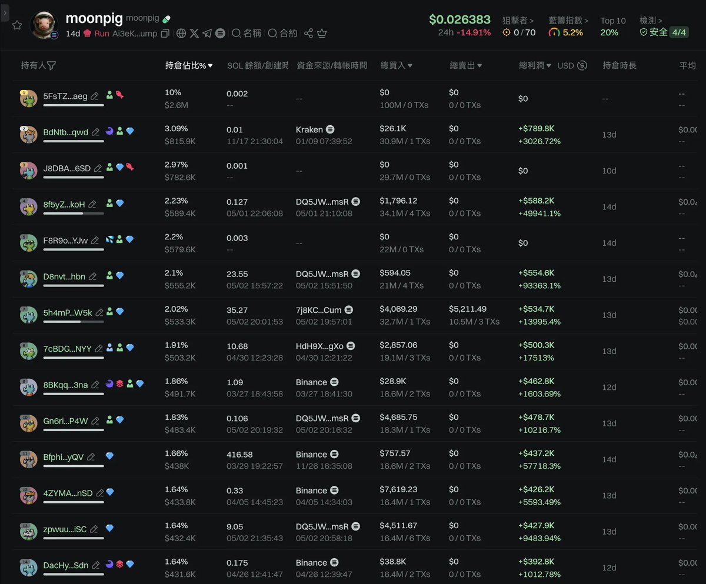The width and height of the screenshot is (706, 584).
Task: Open holder address DacHy...Sdn
Action: [x=66, y=565]
